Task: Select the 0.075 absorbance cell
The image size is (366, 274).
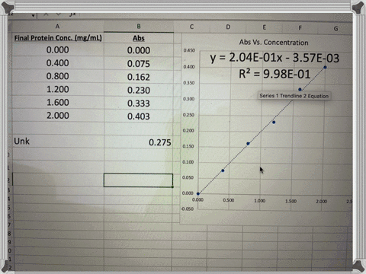Action: click(x=139, y=64)
